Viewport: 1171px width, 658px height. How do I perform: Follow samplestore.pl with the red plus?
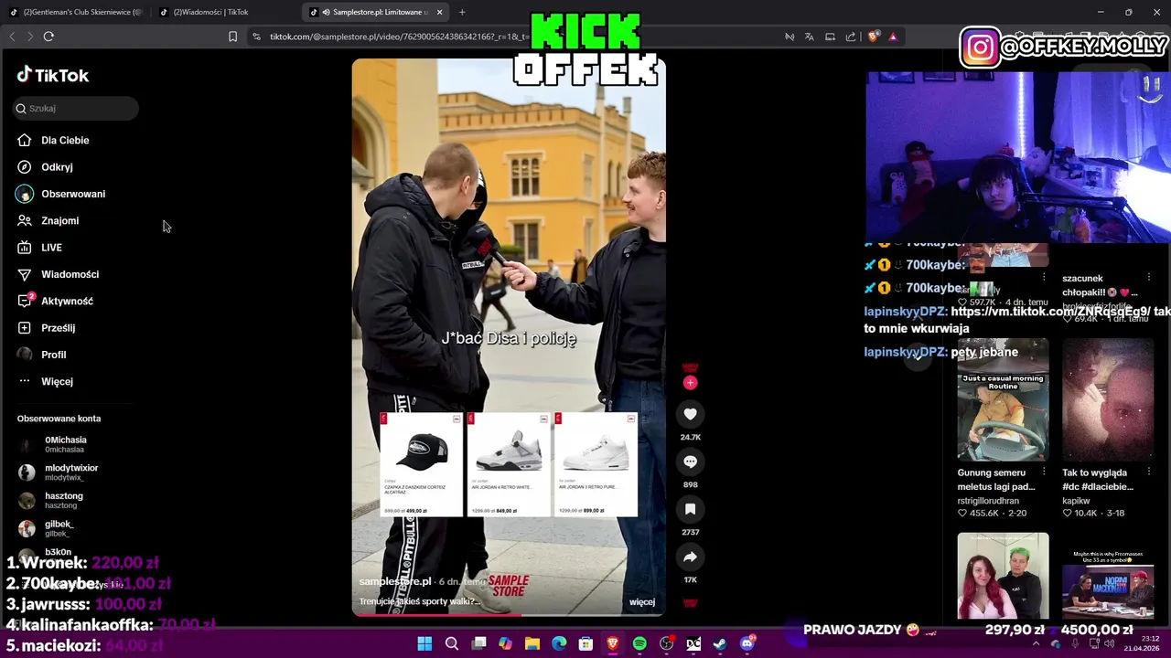coord(690,383)
